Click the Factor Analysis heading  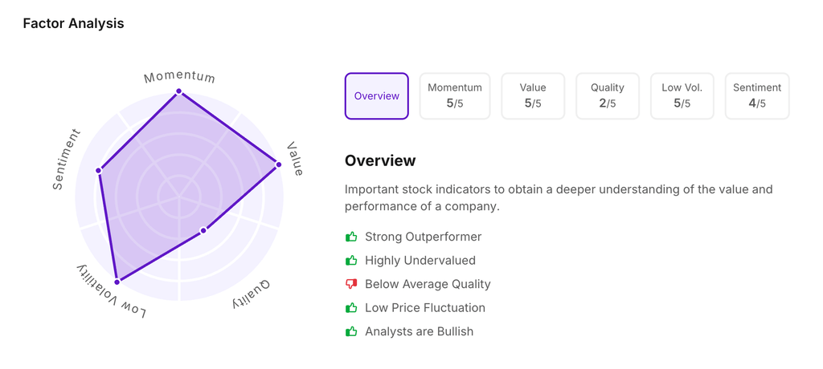(x=73, y=23)
